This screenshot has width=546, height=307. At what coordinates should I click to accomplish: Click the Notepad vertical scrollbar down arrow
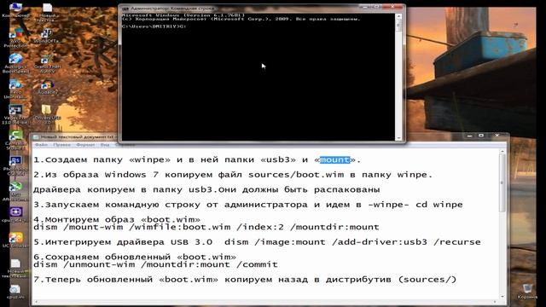(x=502, y=297)
